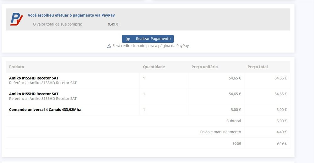The height and width of the screenshot is (163, 314).
Task: Open the first Amiko 8155HD Recetor SAT product
Action: pos(34,78)
